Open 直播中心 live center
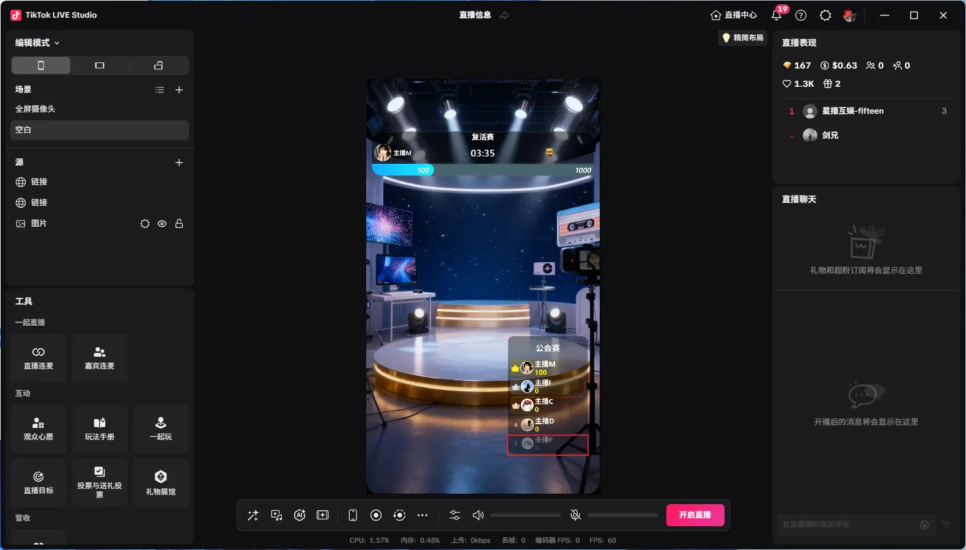The width and height of the screenshot is (966, 550). [x=734, y=15]
